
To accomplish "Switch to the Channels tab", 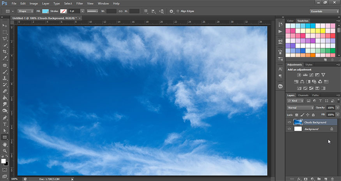I will (x=303, y=95).
